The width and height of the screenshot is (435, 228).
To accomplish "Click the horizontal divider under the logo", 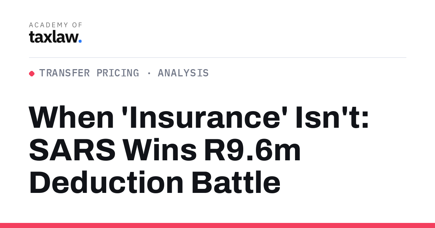I will [217, 58].
